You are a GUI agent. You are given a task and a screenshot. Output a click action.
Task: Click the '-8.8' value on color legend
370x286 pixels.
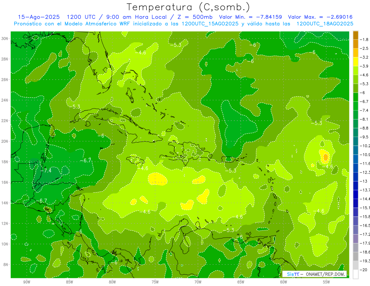[365, 128]
